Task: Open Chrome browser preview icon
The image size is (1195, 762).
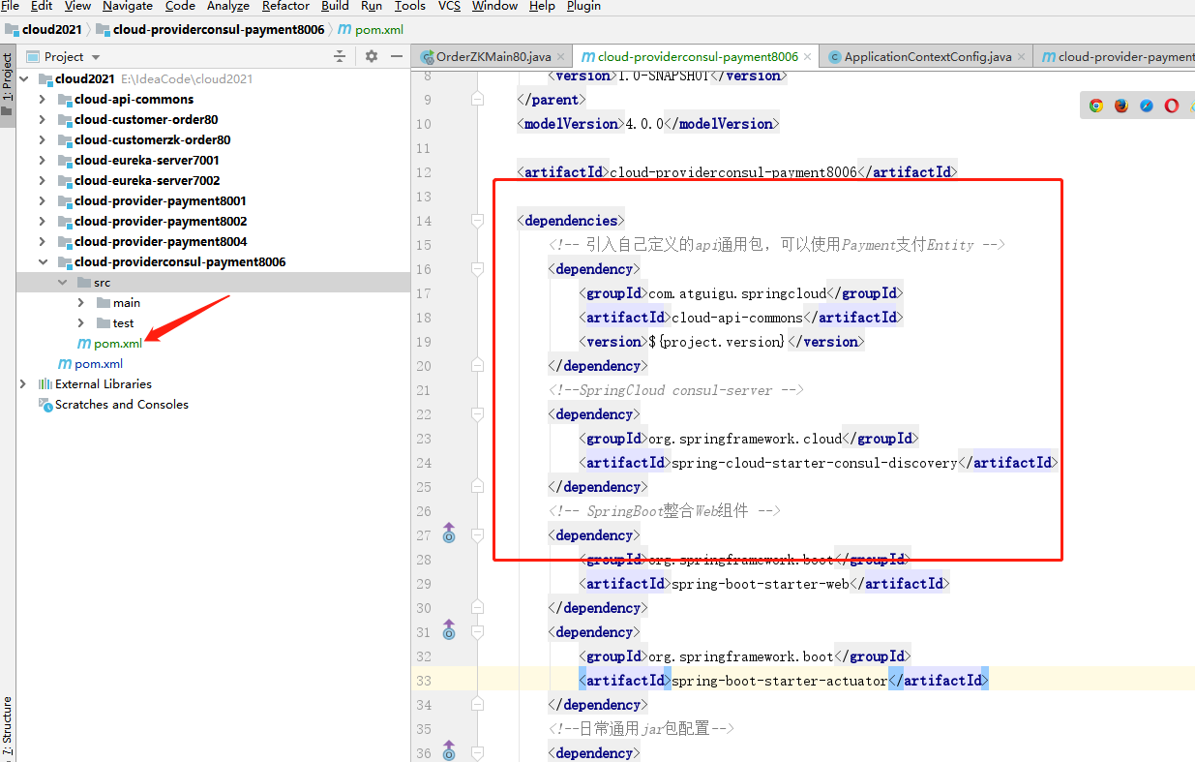Action: coord(1096,107)
